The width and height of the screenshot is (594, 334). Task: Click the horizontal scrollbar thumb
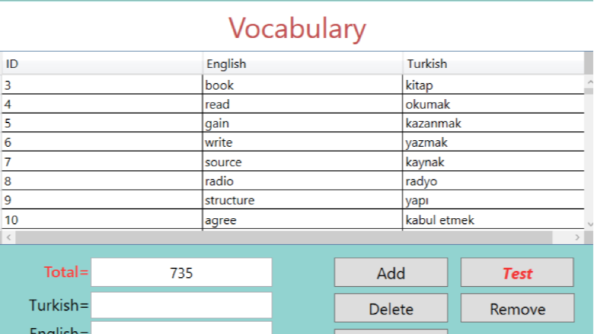284,237
